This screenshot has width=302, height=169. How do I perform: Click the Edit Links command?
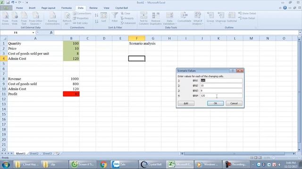point(80,23)
